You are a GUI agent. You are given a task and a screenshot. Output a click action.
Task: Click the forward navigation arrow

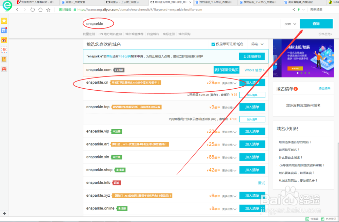pos(25,10)
